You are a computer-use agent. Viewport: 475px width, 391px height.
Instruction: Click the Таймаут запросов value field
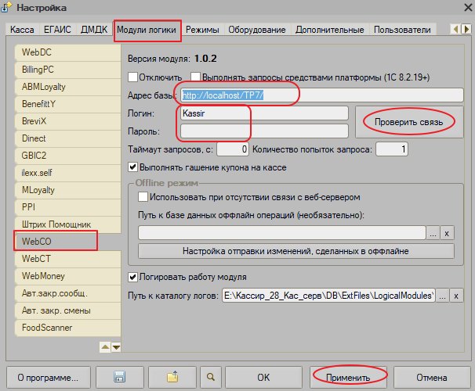click(233, 149)
